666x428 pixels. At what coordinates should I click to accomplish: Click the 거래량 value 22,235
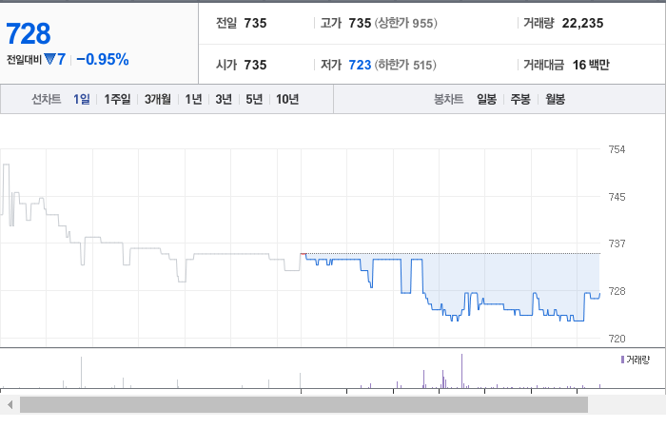pyautogui.click(x=582, y=24)
